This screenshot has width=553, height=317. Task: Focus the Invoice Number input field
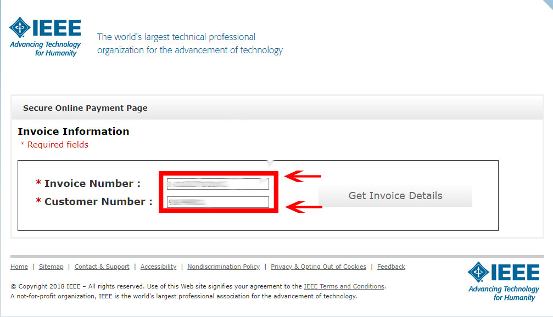point(218,184)
